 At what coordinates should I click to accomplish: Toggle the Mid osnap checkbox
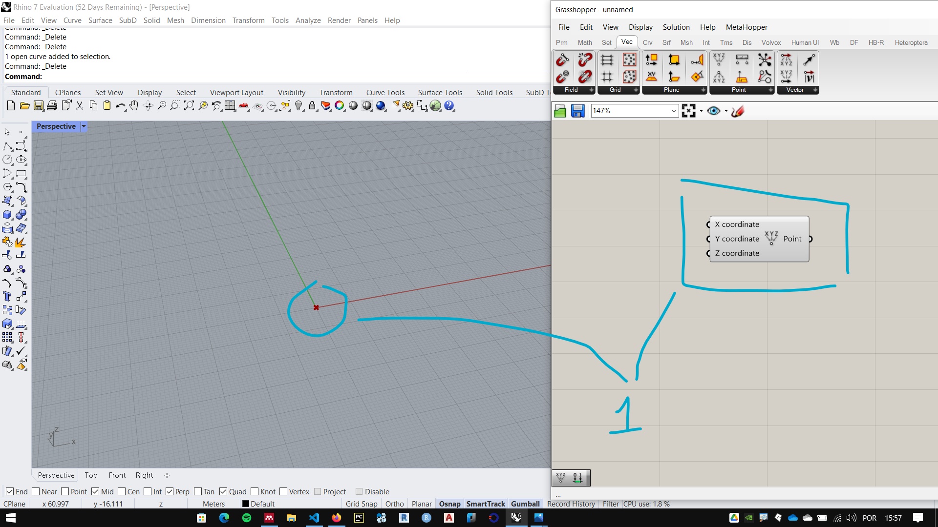[95, 491]
